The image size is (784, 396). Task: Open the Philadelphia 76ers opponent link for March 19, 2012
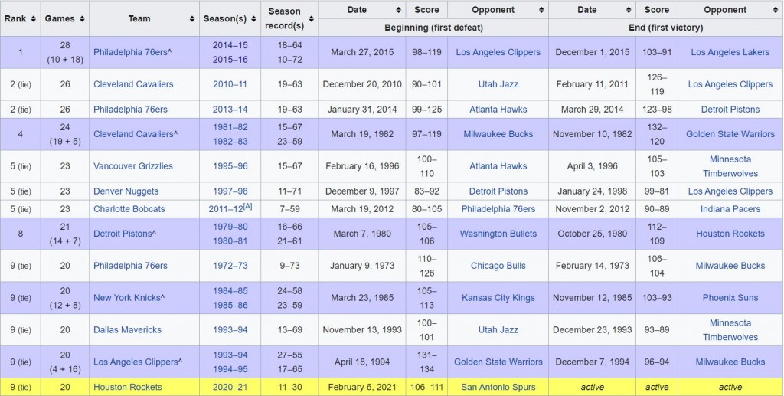click(x=498, y=208)
